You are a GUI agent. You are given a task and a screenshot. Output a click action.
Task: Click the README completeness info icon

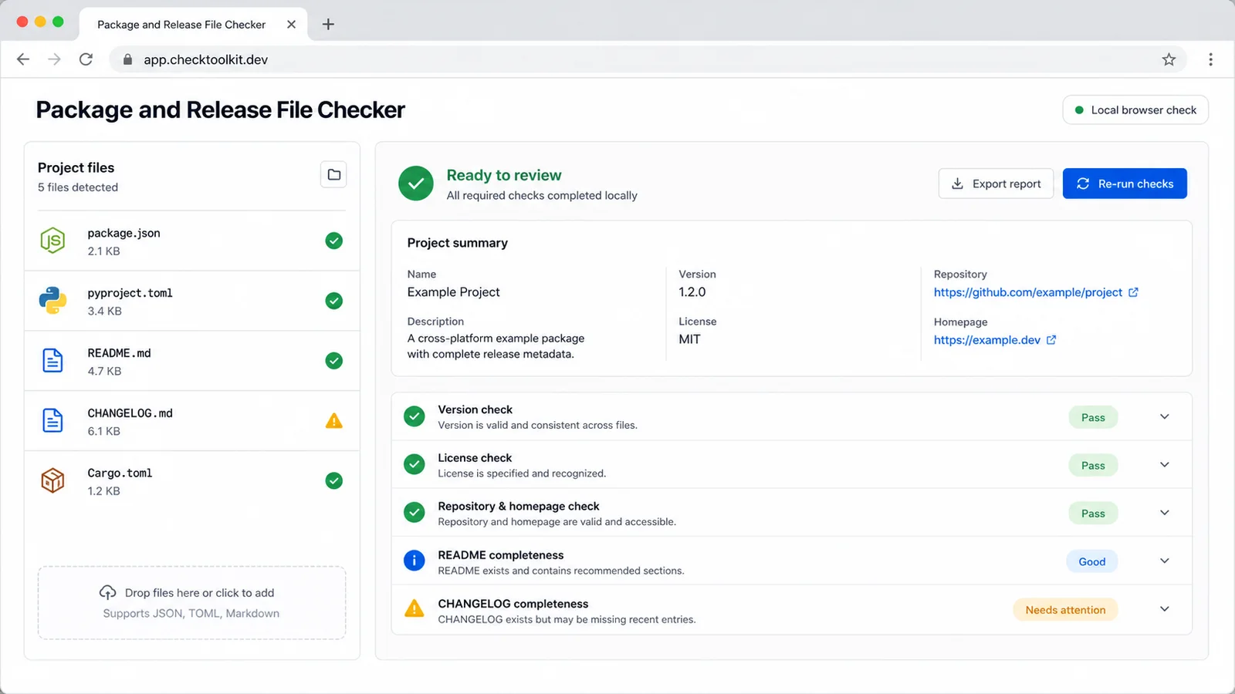(x=414, y=561)
